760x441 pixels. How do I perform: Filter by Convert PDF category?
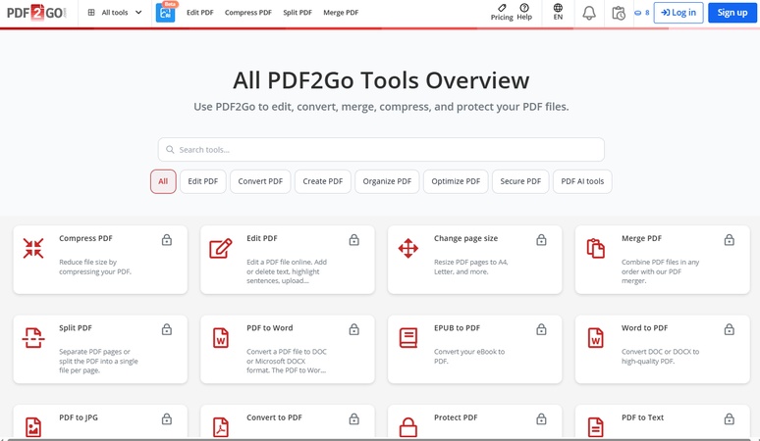coord(260,181)
